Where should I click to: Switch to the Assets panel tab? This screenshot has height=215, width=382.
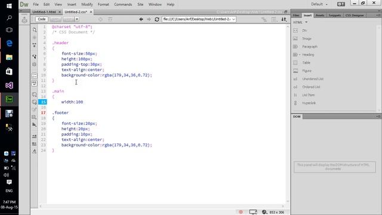point(320,15)
